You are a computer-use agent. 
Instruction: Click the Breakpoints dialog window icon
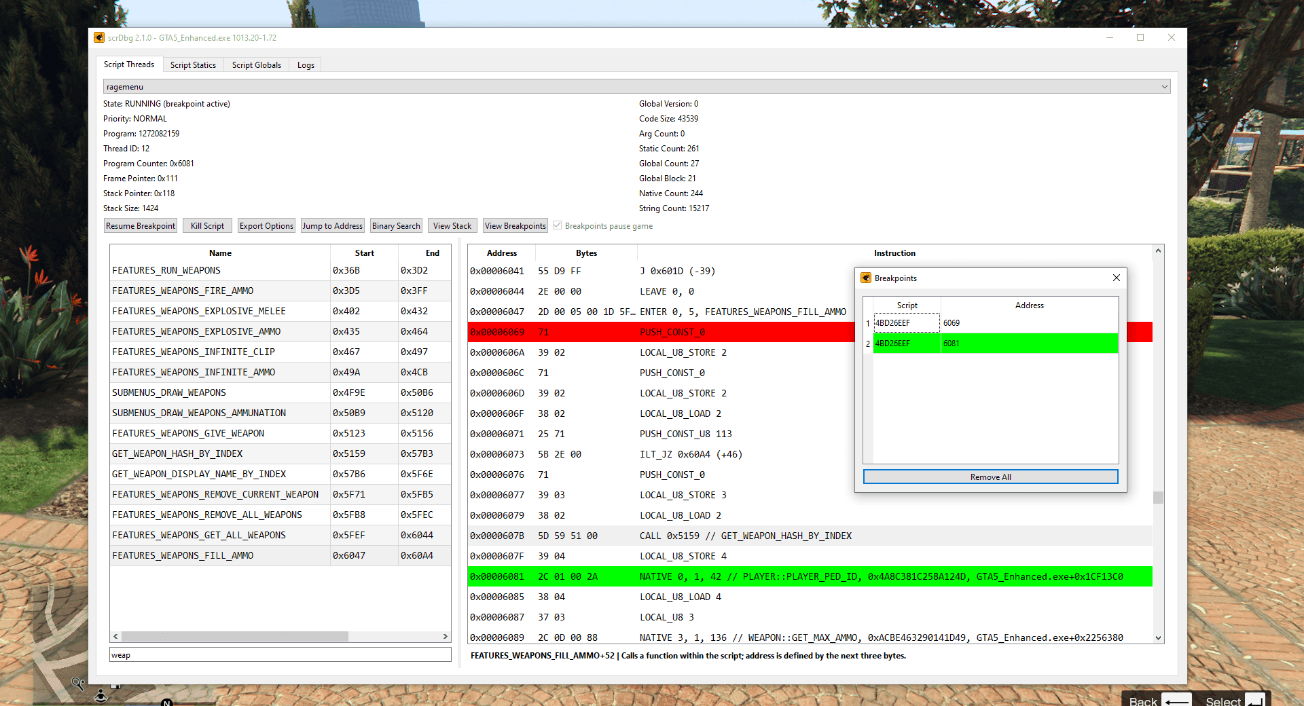tap(866, 278)
